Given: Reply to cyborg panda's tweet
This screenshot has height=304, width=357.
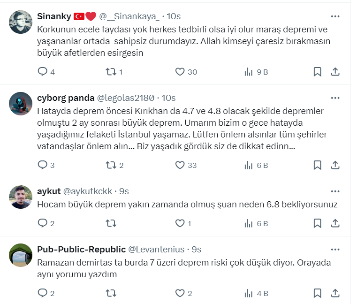Looking at the screenshot, I should coord(43,165).
